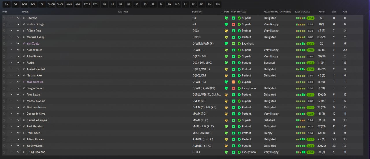Open the player info icon beside Matheus Nunes

click(24, 107)
